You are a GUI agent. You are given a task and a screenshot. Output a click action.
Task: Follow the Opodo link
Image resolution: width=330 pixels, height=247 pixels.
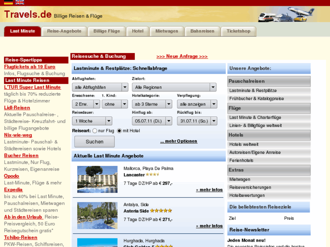pyautogui.click(x=12, y=176)
